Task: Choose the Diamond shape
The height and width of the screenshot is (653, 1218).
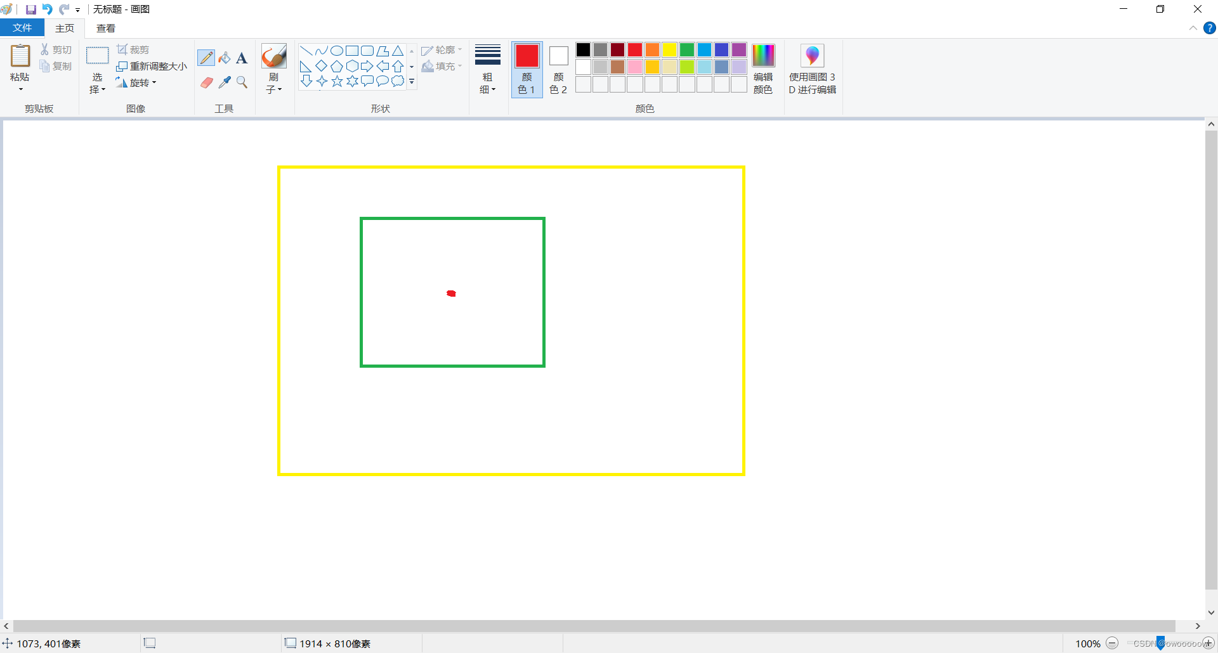Action: pos(322,66)
